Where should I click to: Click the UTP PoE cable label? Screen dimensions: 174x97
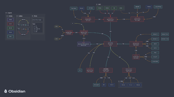23,35
